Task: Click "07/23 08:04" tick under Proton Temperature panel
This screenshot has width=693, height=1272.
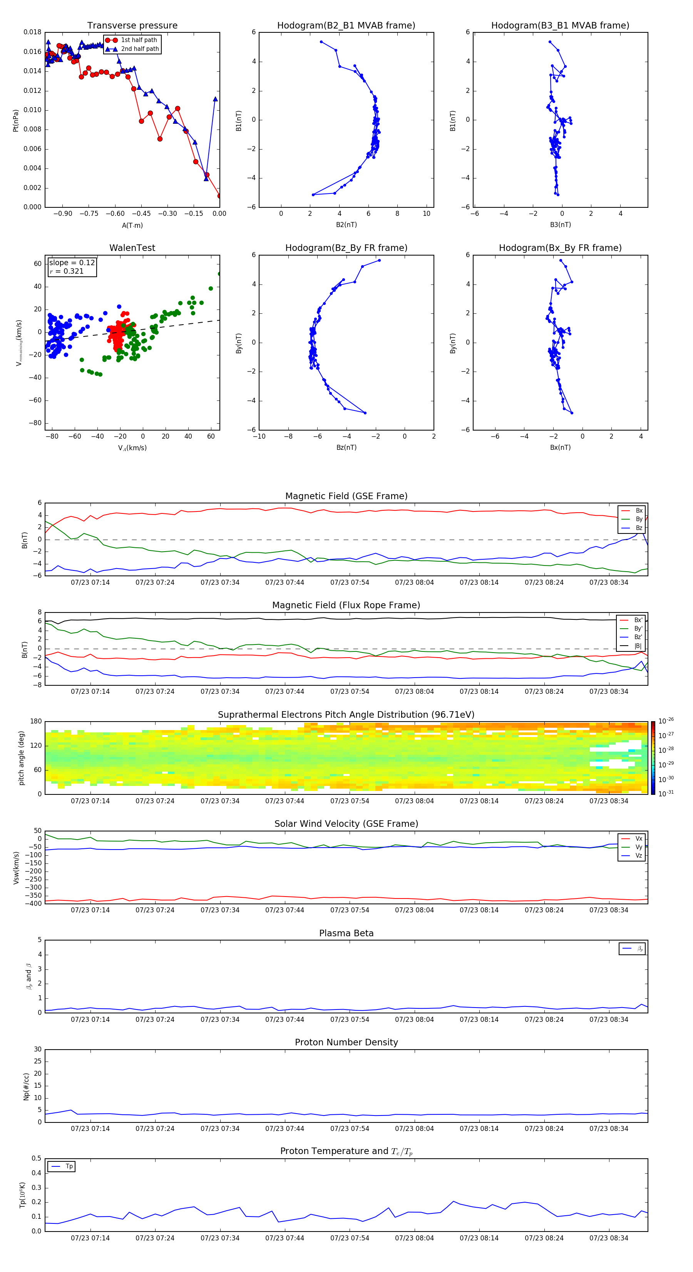Action: [414, 1238]
